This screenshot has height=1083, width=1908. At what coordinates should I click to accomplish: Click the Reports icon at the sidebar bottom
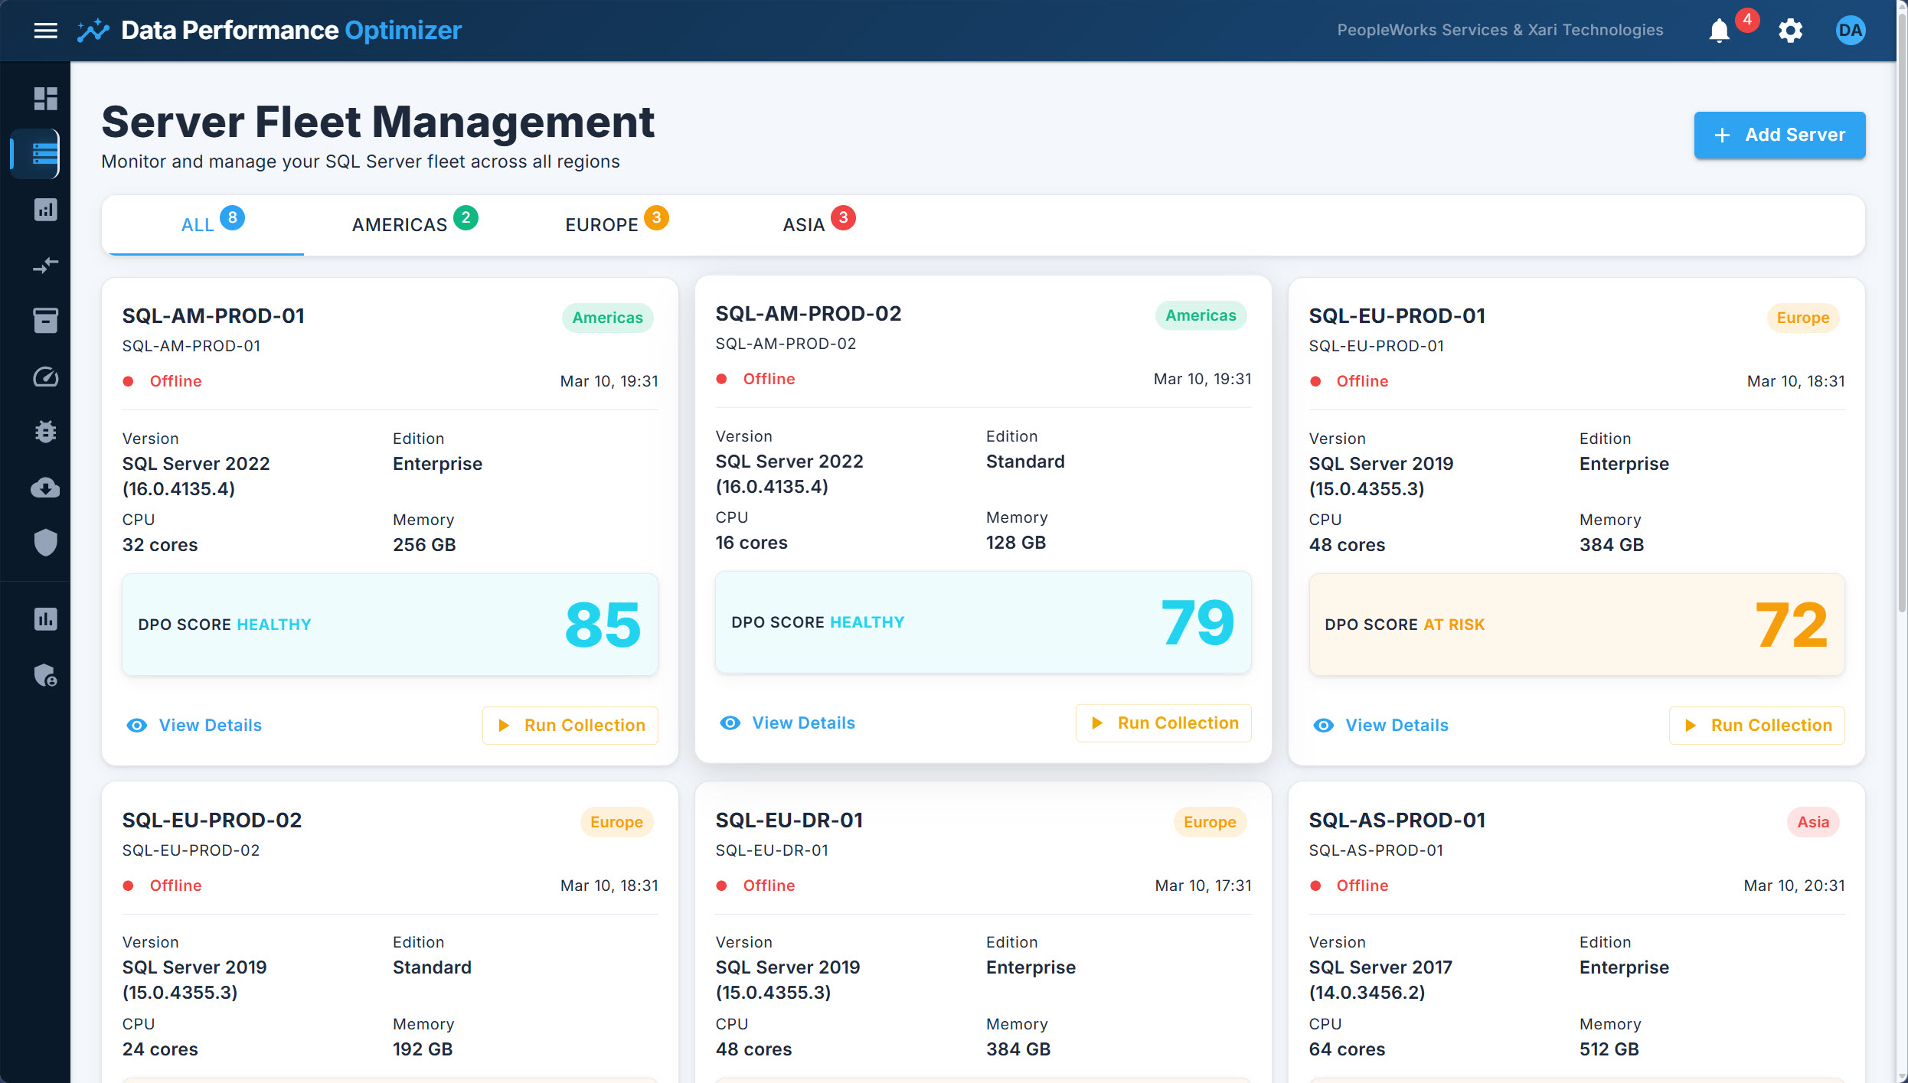pyautogui.click(x=45, y=619)
